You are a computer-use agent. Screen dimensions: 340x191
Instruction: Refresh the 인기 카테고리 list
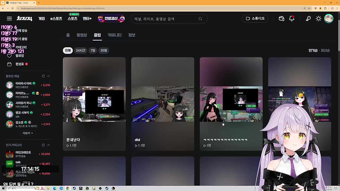pyautogui.click(x=43, y=145)
